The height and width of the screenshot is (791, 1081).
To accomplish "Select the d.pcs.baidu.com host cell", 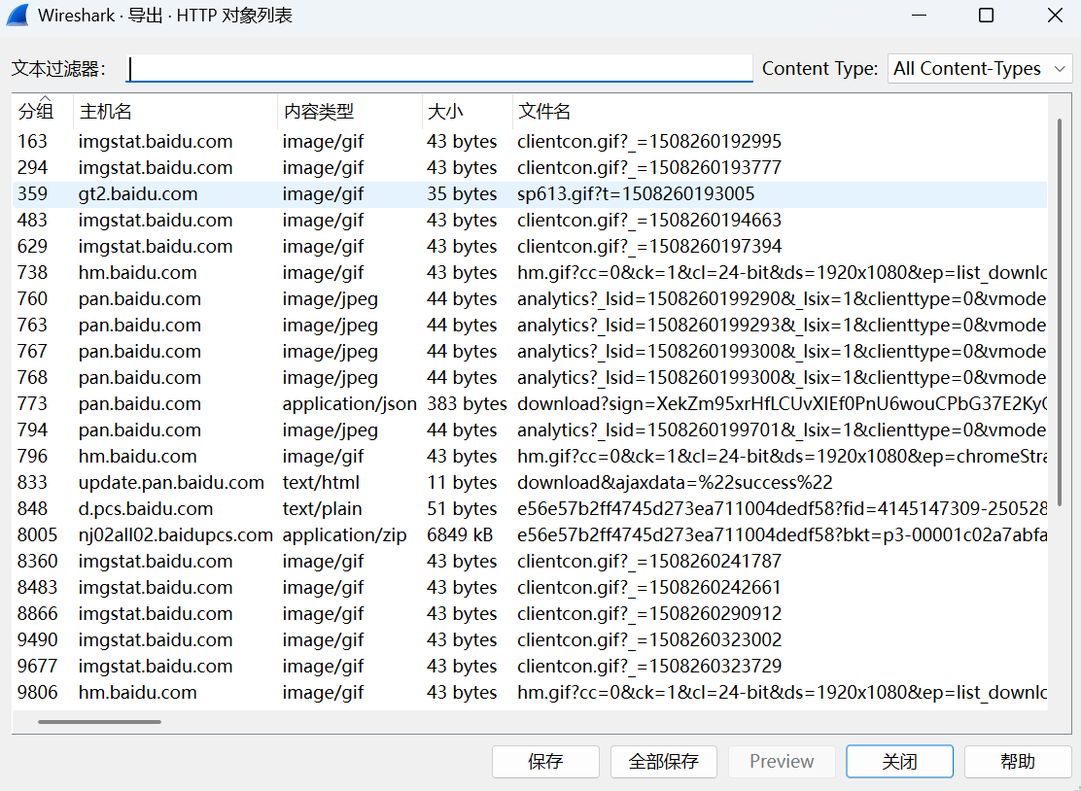I will [x=146, y=509].
